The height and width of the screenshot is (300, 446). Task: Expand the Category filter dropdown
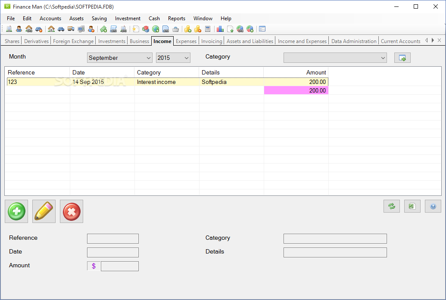335,58
